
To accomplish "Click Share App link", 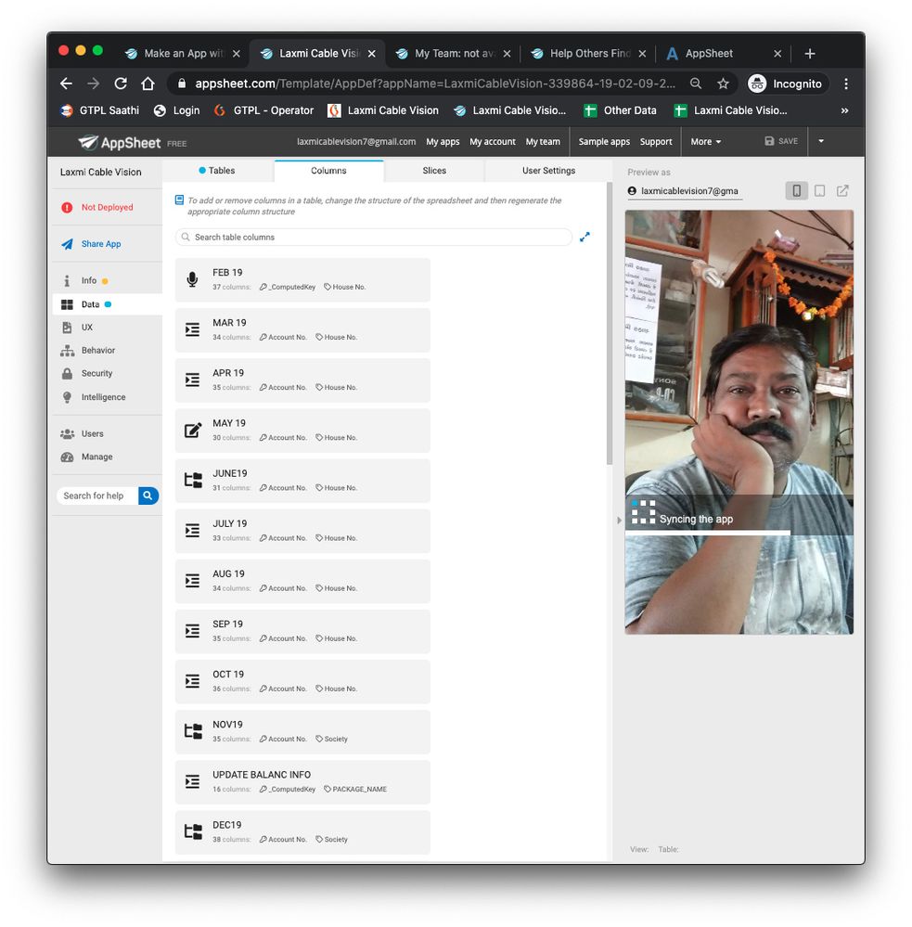I will click(x=101, y=244).
